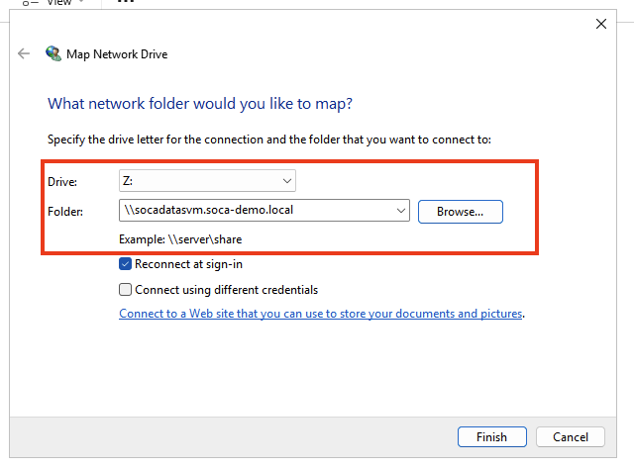Cancel the network drive mapping
Image resolution: width=634 pixels, height=468 pixels.
pos(570,436)
